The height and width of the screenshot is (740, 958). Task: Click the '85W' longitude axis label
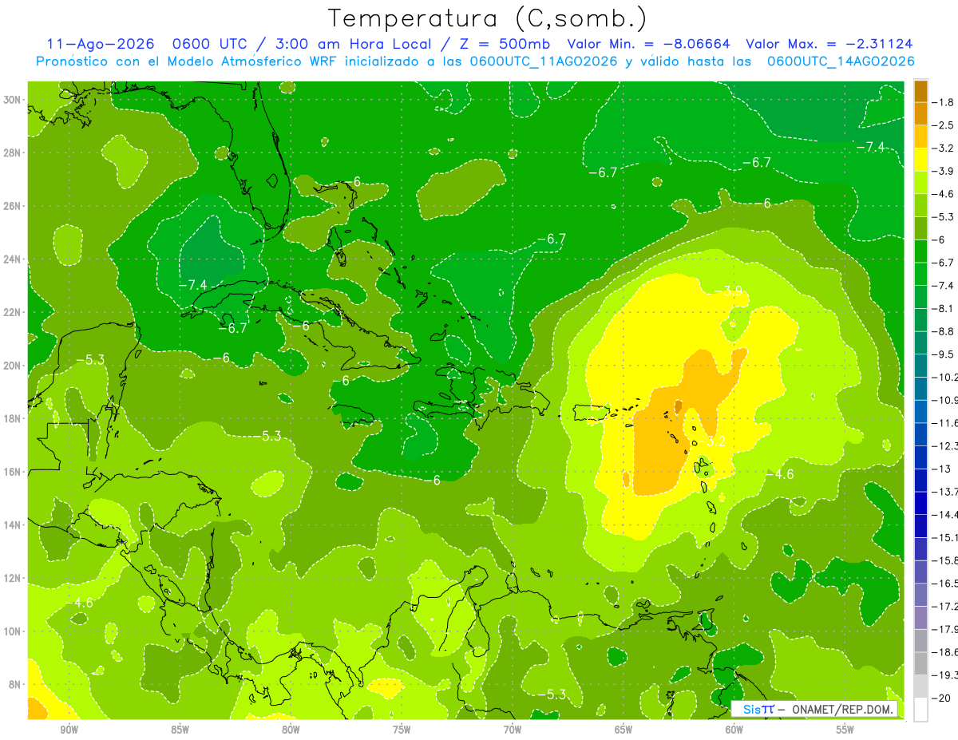(x=180, y=730)
